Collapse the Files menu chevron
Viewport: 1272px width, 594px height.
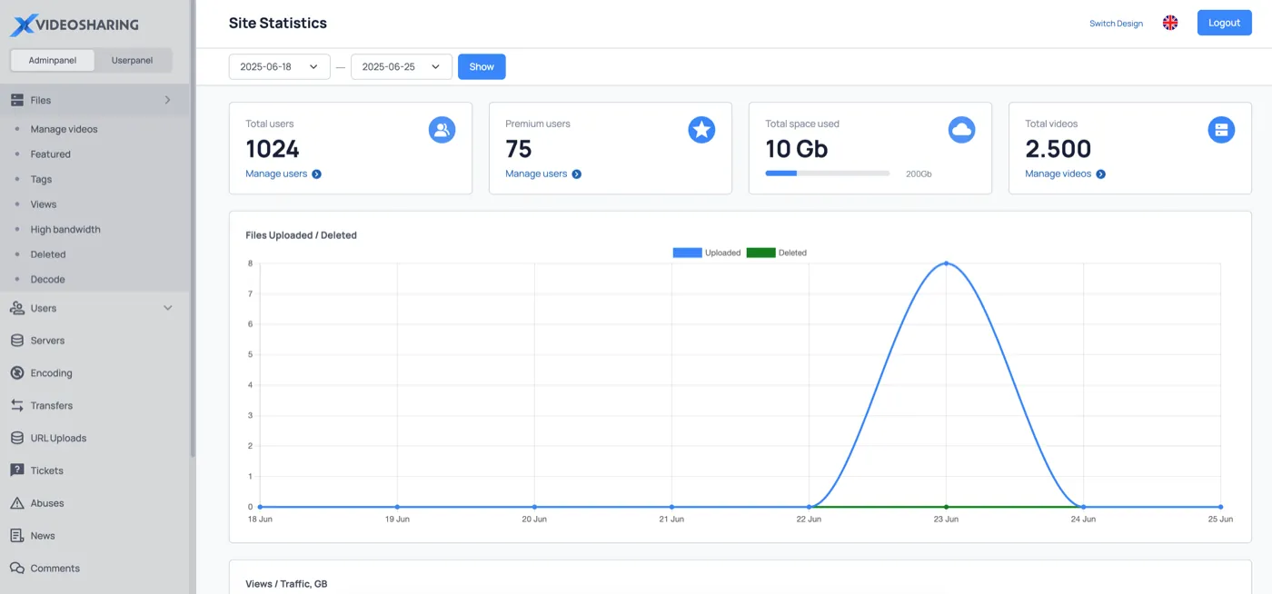(x=167, y=100)
